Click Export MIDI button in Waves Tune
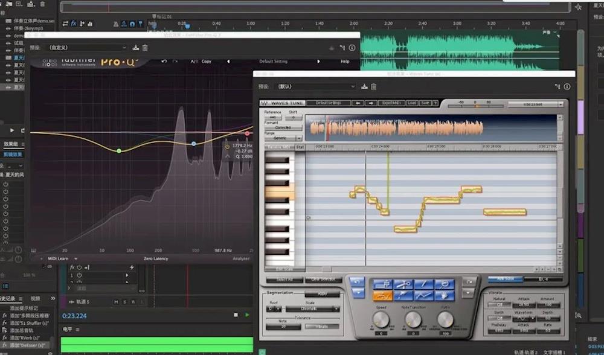 (392, 103)
